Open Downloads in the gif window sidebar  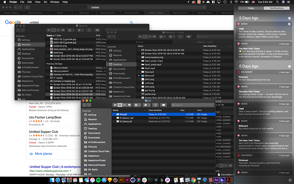[x=94, y=138]
